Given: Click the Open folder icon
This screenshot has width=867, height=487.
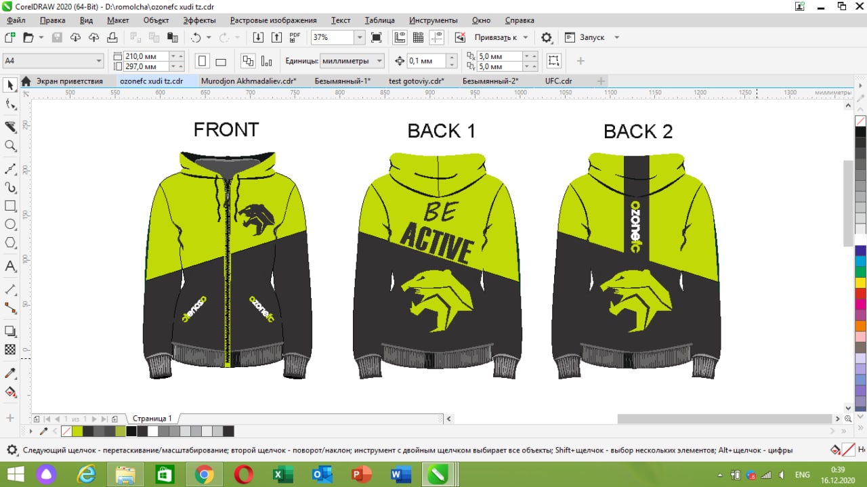Looking at the screenshot, I should coord(28,37).
